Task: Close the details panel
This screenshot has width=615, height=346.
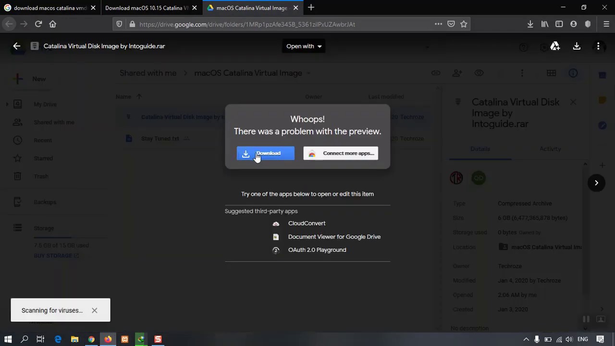Action: pyautogui.click(x=573, y=102)
